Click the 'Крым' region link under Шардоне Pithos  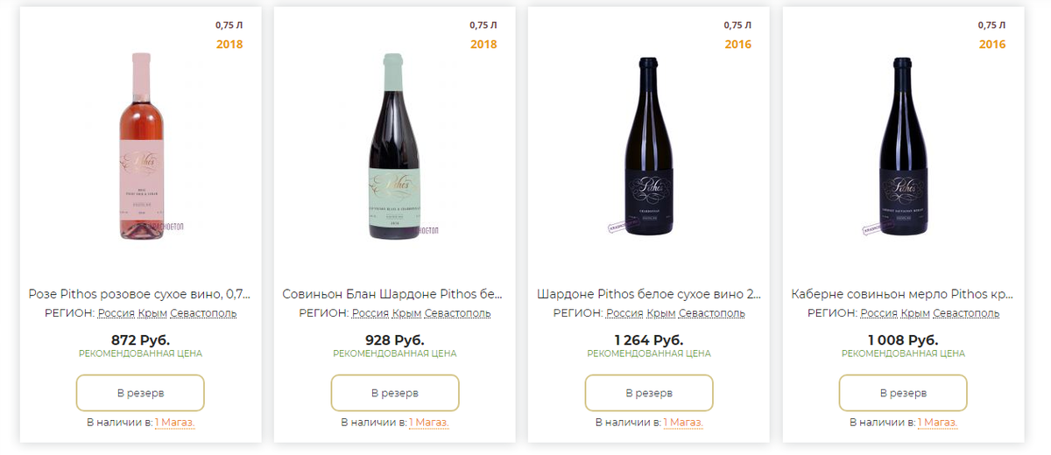(660, 313)
